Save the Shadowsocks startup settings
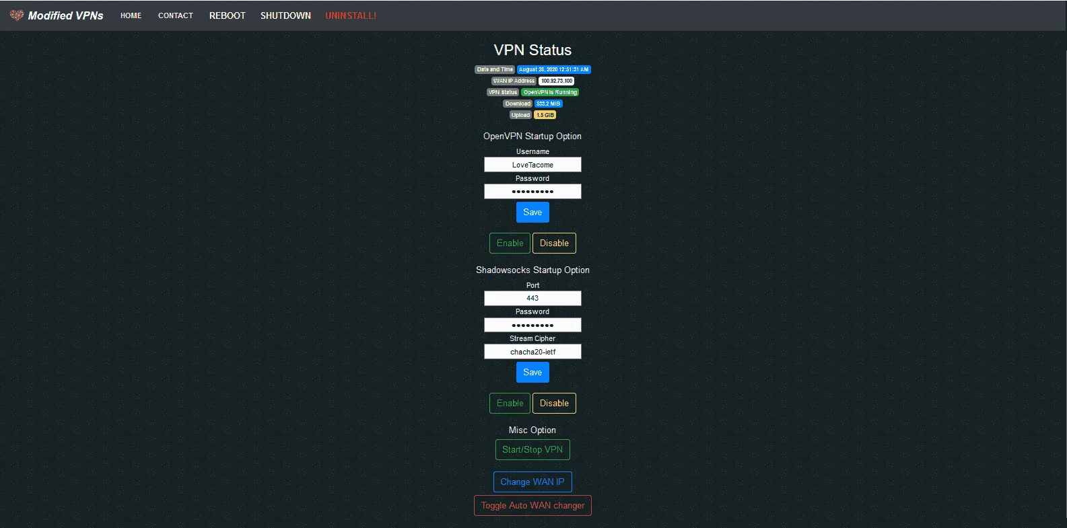This screenshot has height=528, width=1067. [x=532, y=373]
